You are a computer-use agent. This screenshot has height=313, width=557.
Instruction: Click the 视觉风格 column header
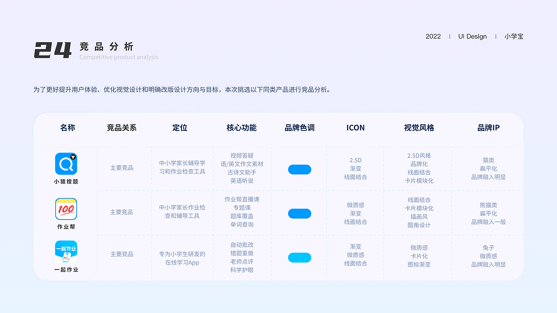coord(418,128)
